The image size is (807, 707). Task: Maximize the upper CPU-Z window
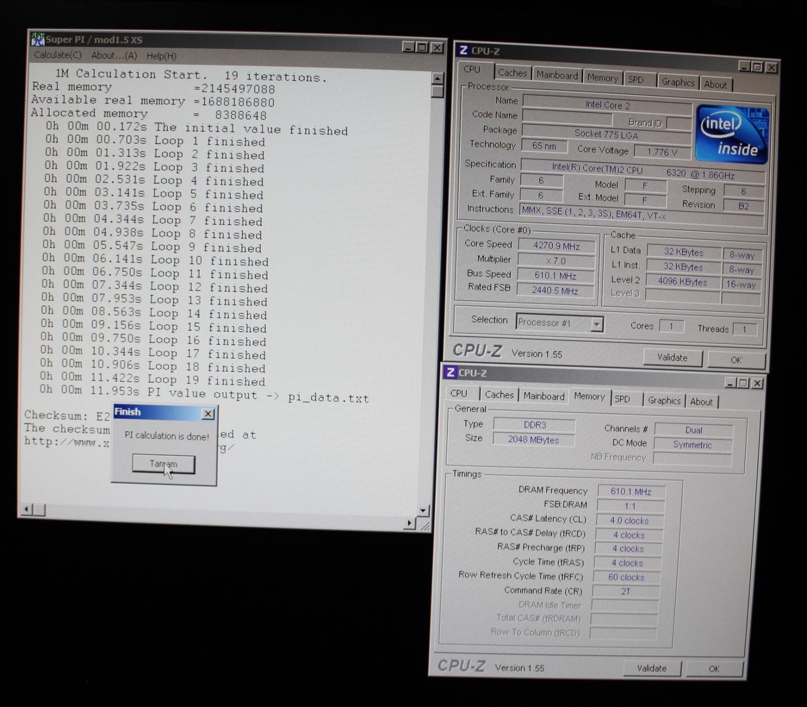758,67
